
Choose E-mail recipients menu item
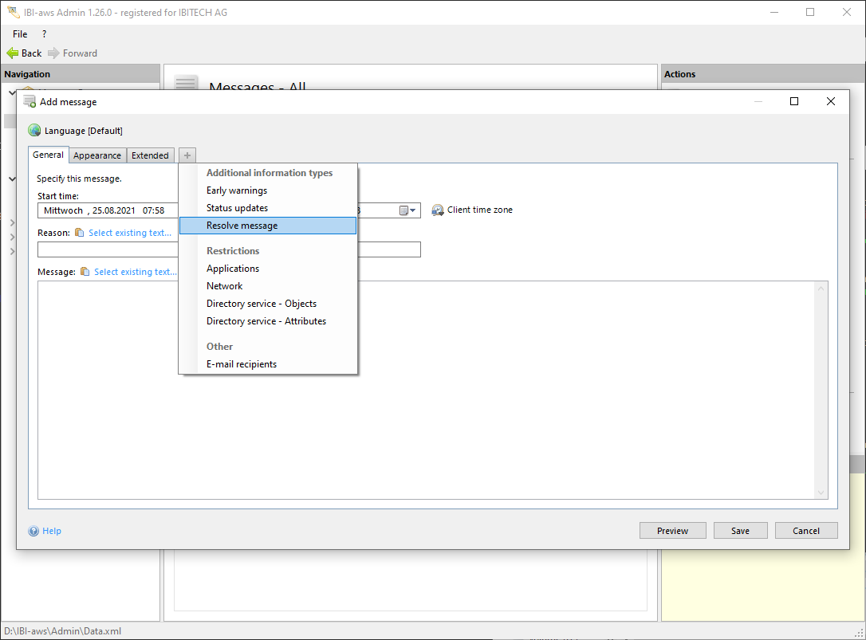[242, 364]
